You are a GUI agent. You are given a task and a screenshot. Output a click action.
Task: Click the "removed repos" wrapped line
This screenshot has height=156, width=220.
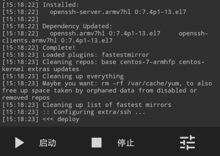26,98
